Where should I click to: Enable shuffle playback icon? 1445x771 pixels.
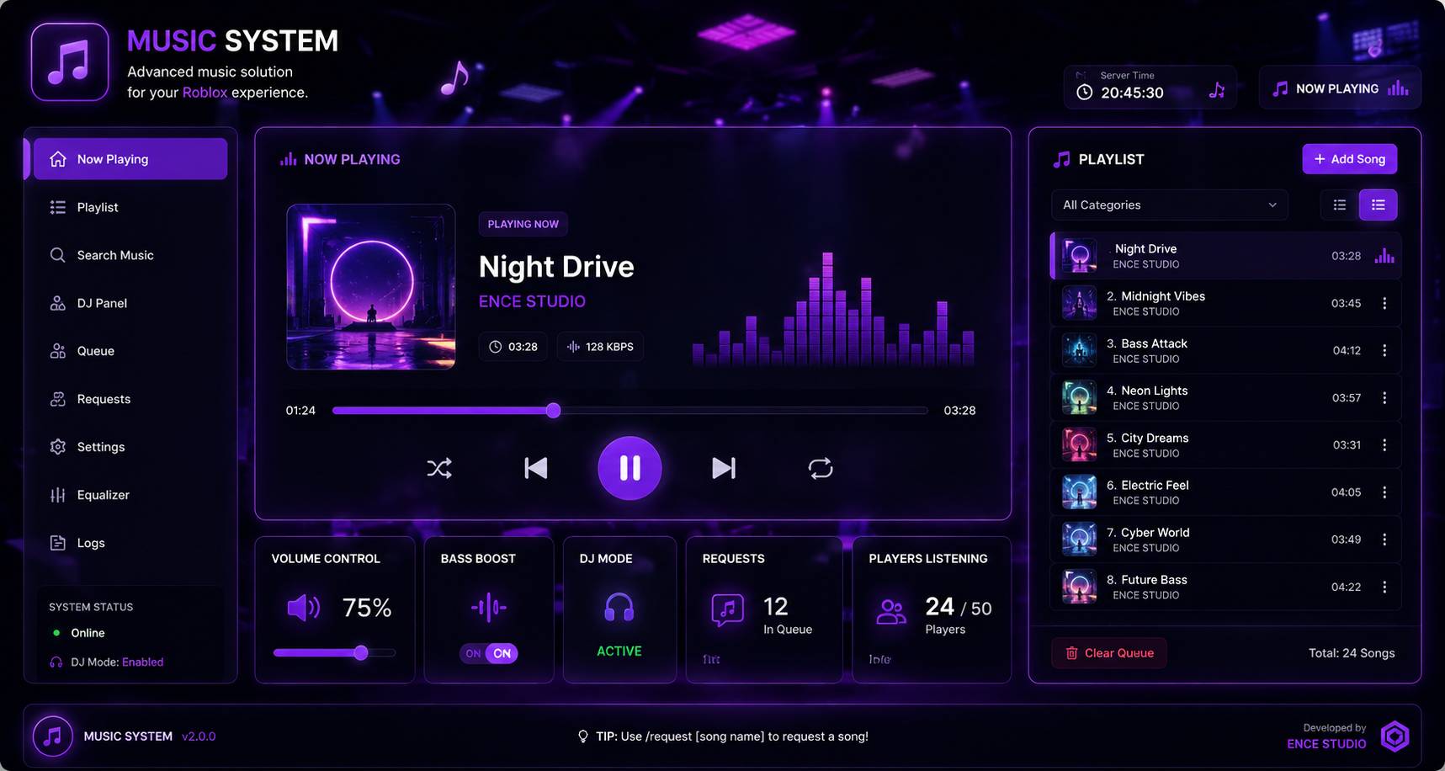(439, 468)
